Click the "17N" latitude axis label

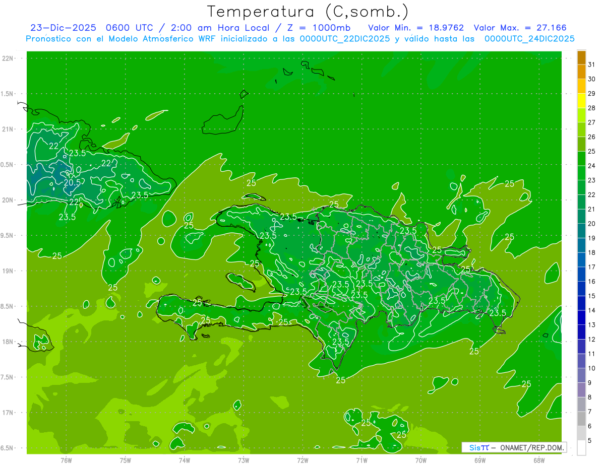coord(8,413)
